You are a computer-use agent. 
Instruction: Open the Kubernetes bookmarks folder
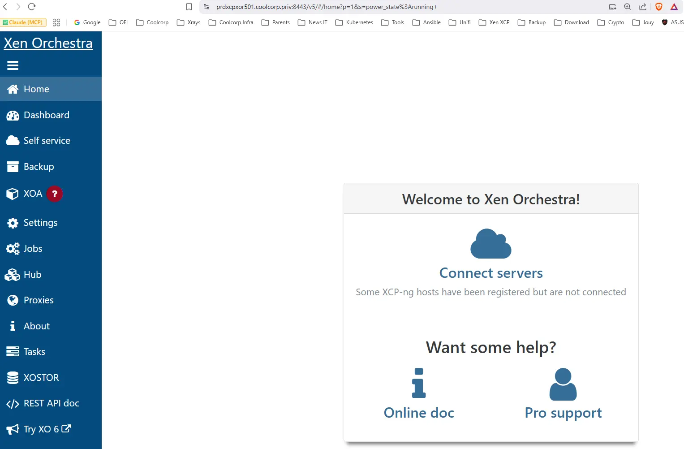354,22
